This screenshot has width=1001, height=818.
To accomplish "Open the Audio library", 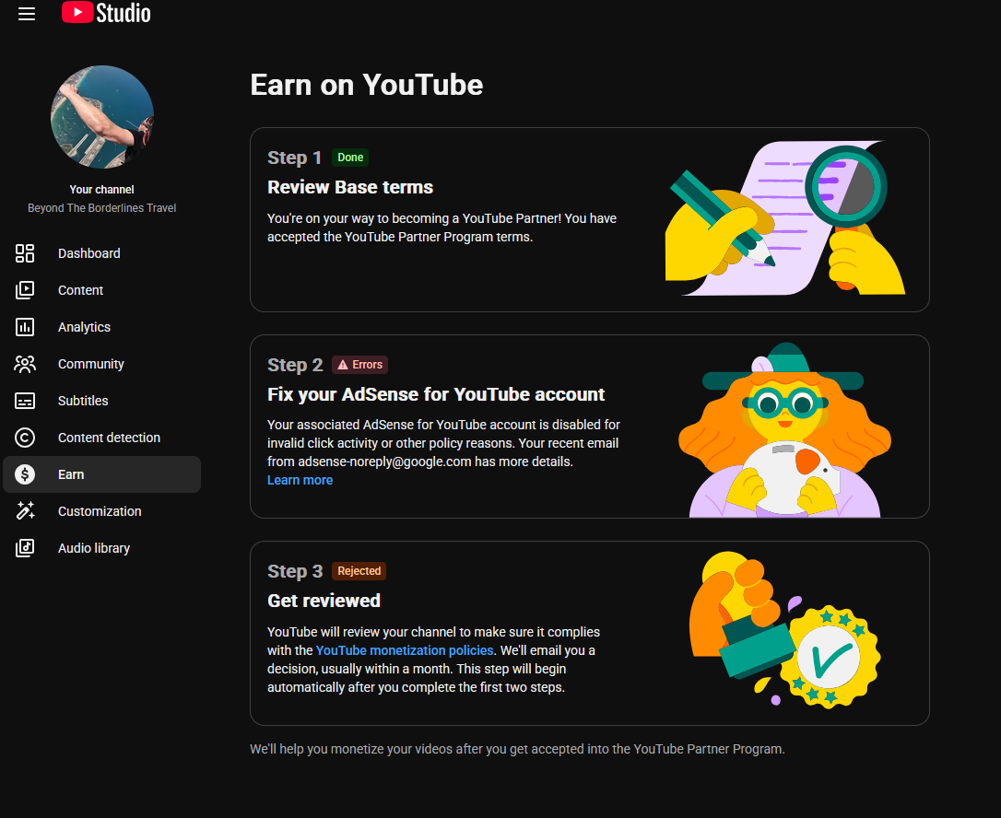I will pos(101,548).
